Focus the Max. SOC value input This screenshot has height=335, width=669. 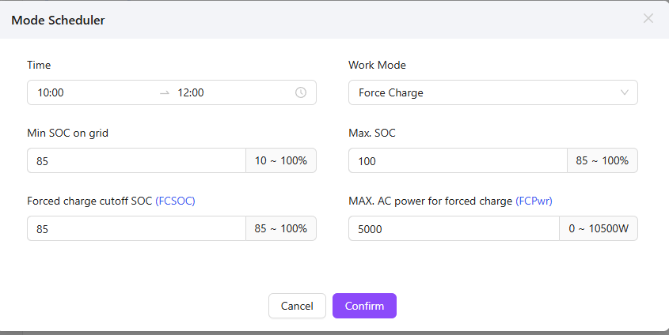[458, 160]
